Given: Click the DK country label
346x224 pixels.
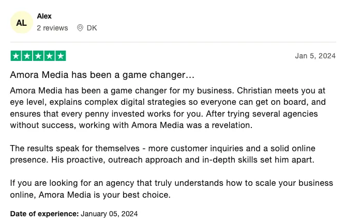Looking at the screenshot, I should point(92,28).
